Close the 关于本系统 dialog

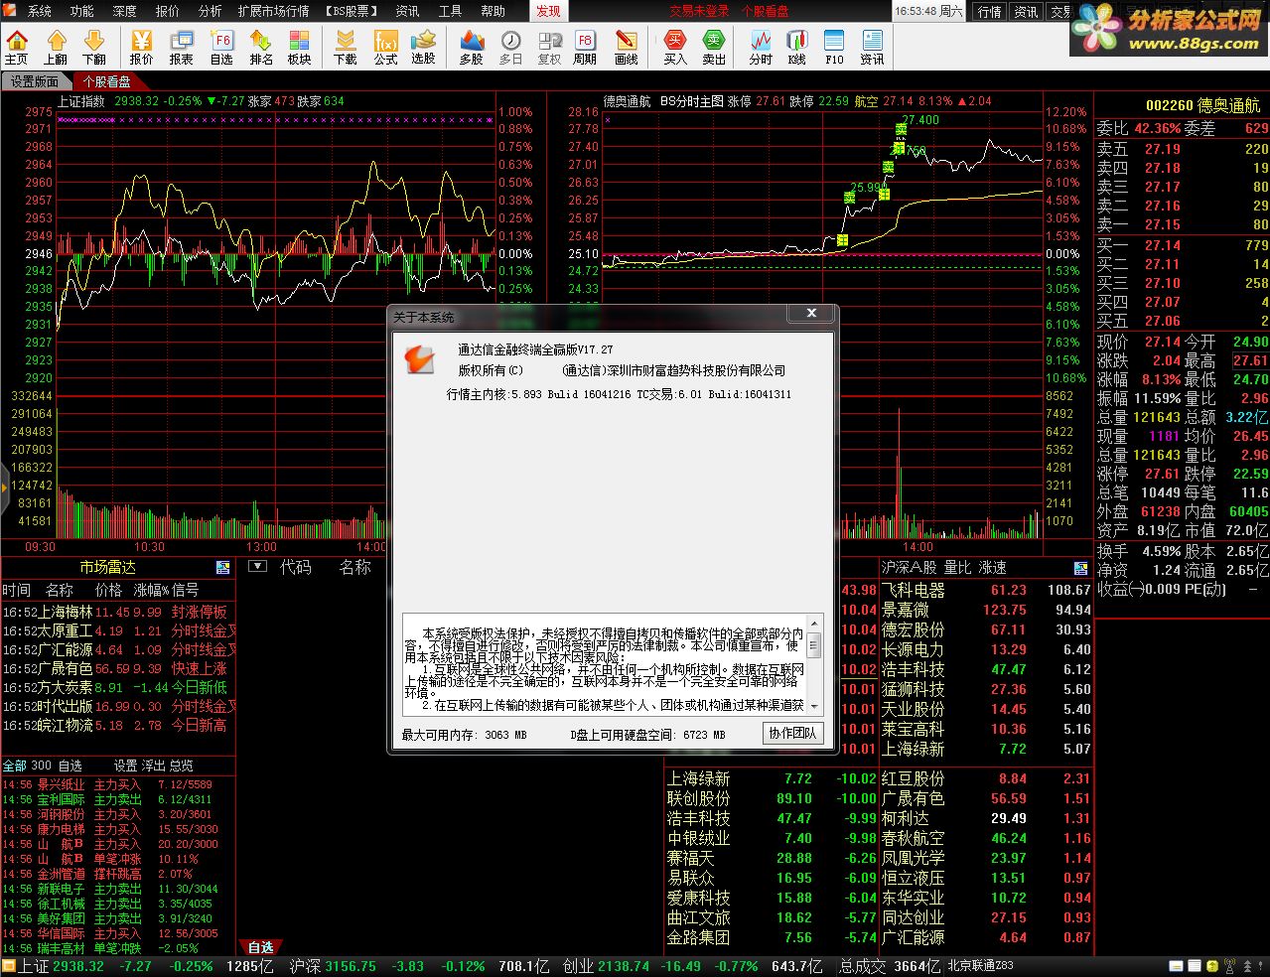point(811,313)
